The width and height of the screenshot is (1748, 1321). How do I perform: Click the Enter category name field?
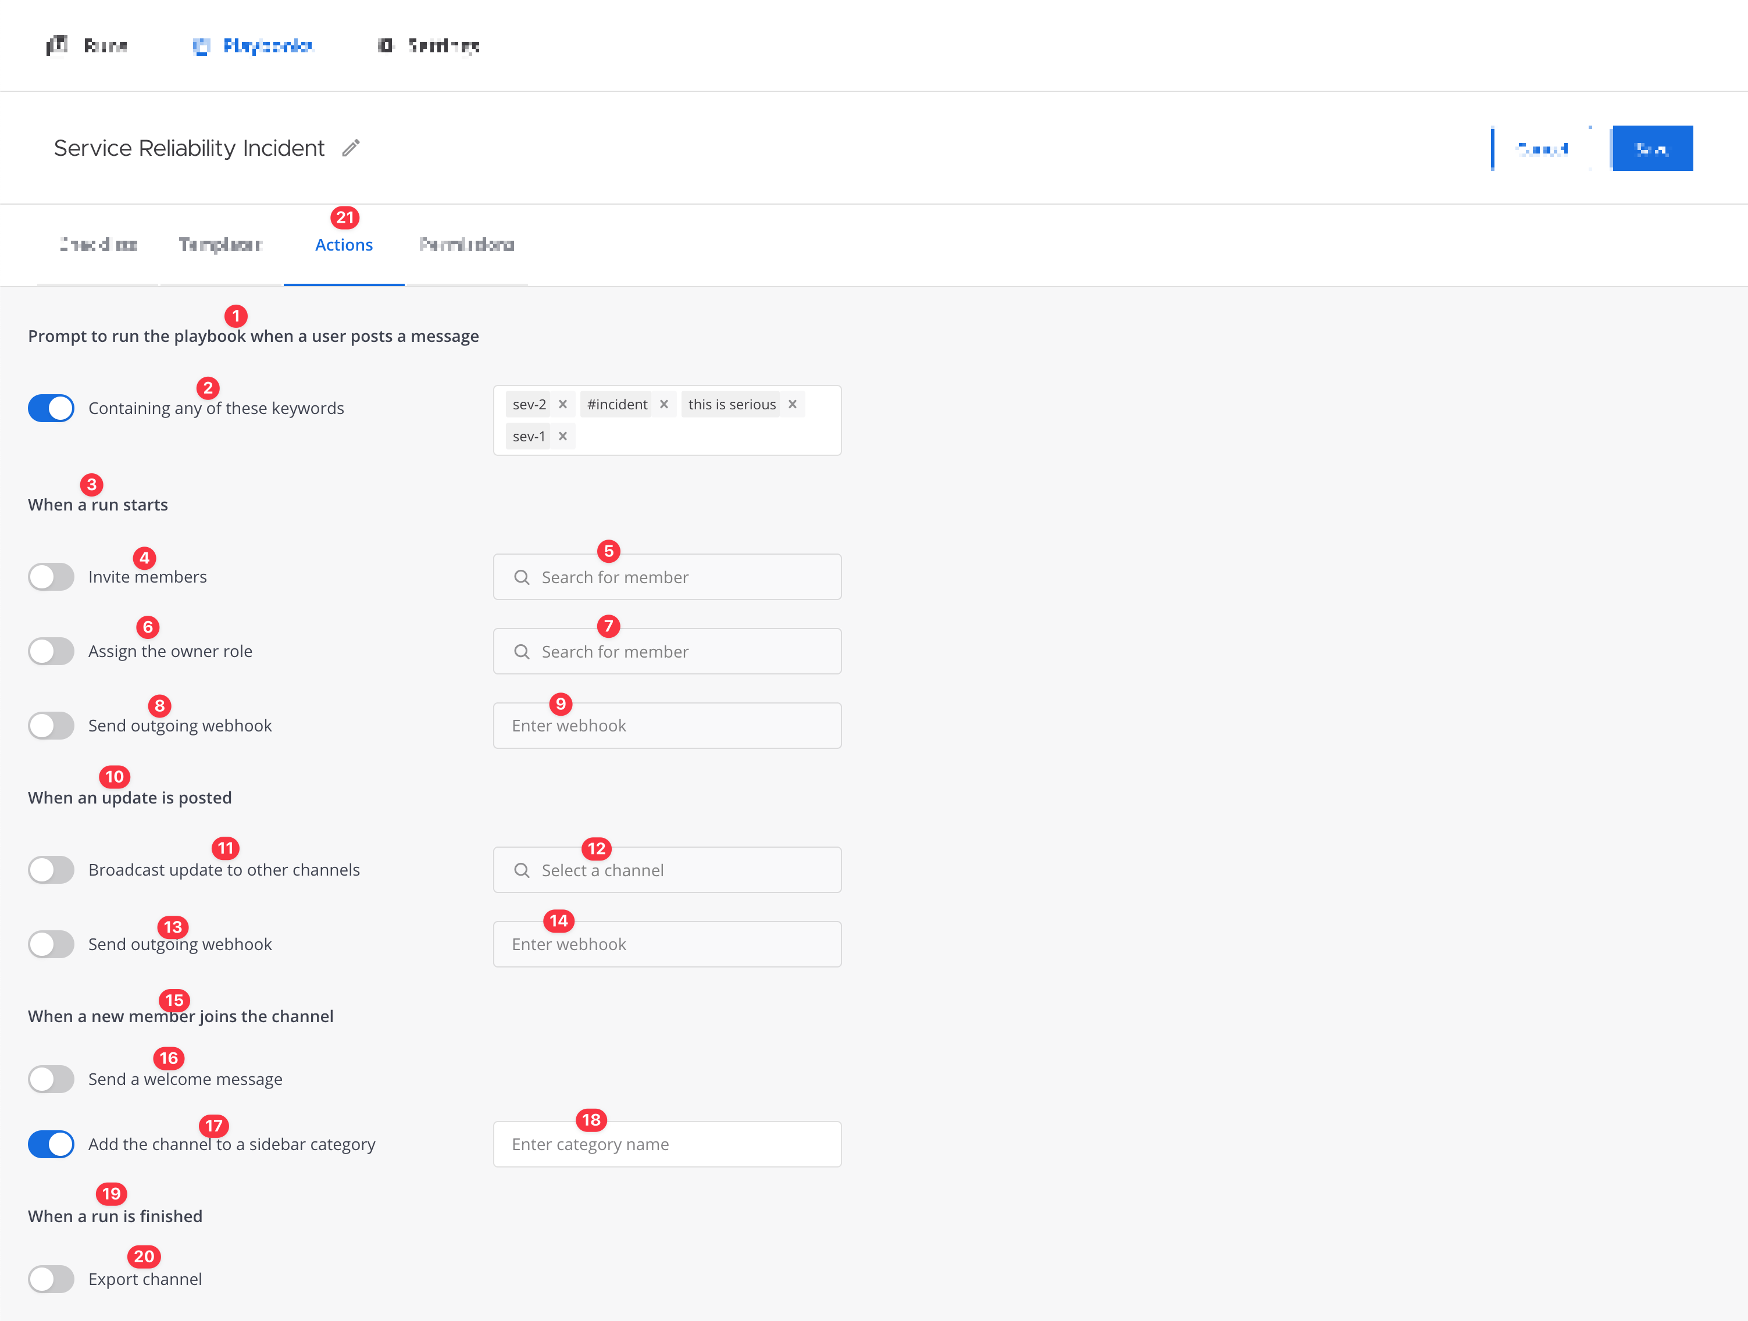pos(667,1144)
